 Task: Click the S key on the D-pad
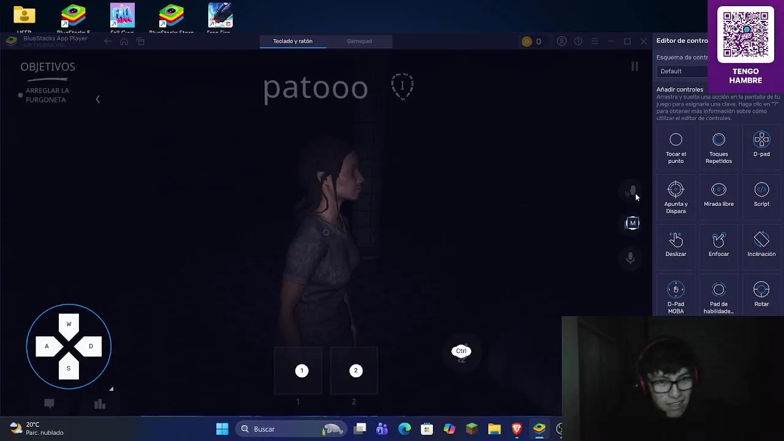[69, 368]
